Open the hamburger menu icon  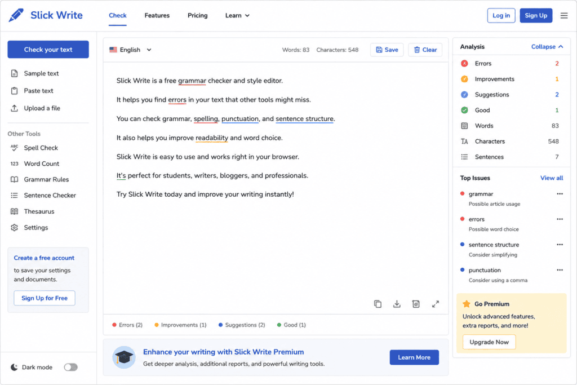(x=563, y=15)
